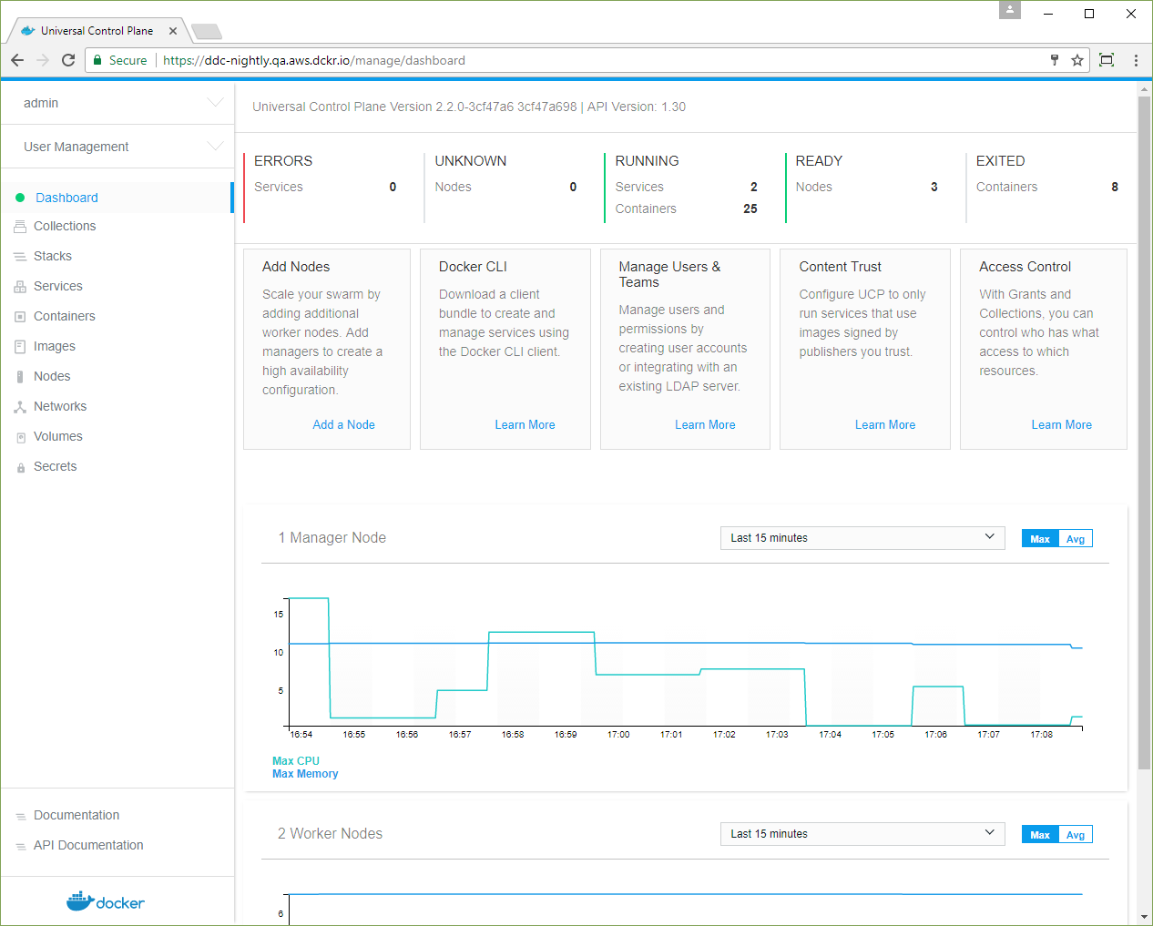
Task: Expand the User Management menu
Action: pos(215,147)
